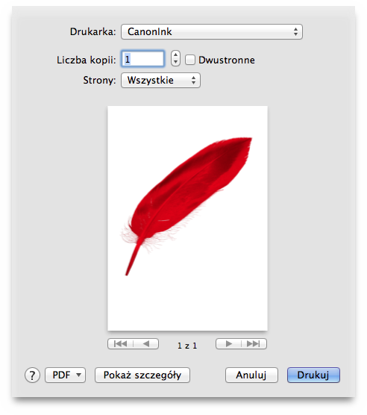Jump to the last preview page

[254, 344]
